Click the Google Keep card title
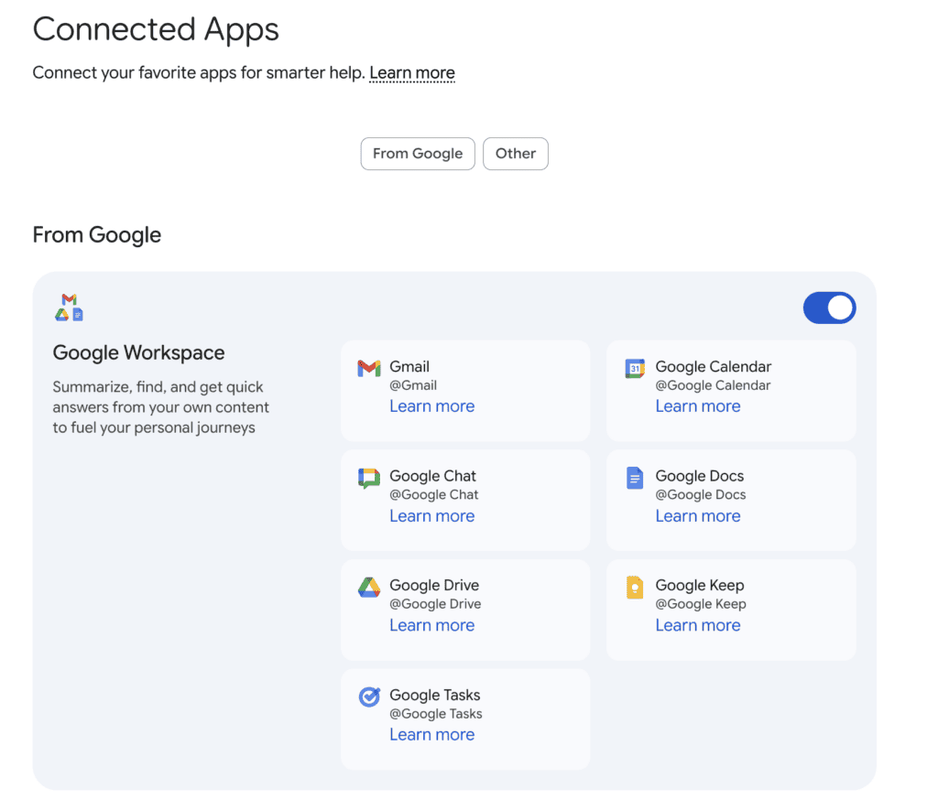 (699, 585)
